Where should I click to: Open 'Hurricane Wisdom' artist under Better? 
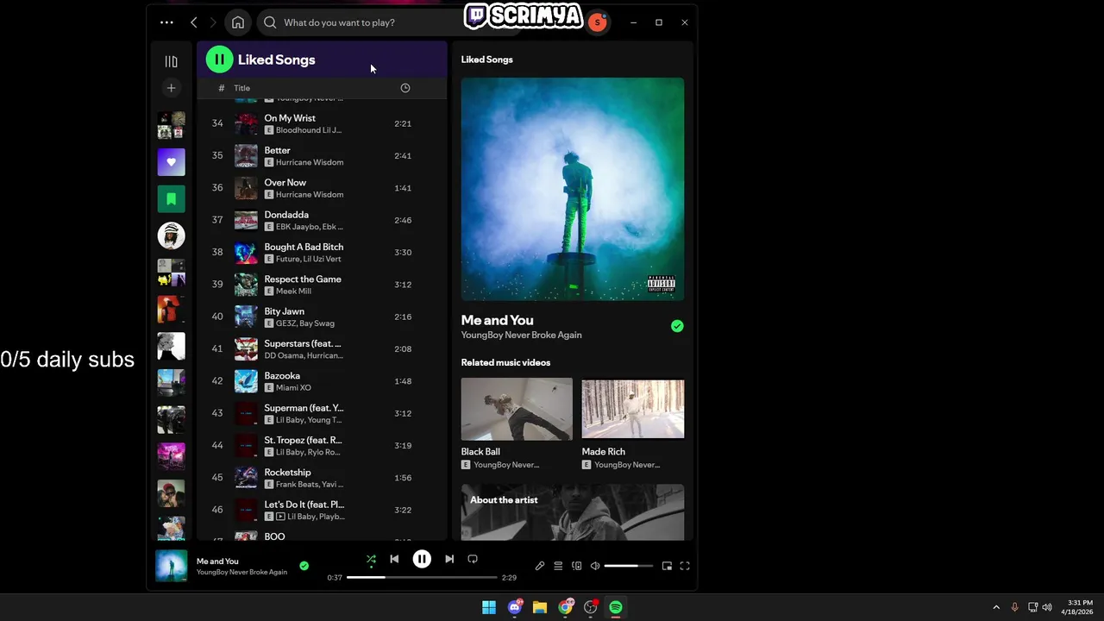[310, 162]
